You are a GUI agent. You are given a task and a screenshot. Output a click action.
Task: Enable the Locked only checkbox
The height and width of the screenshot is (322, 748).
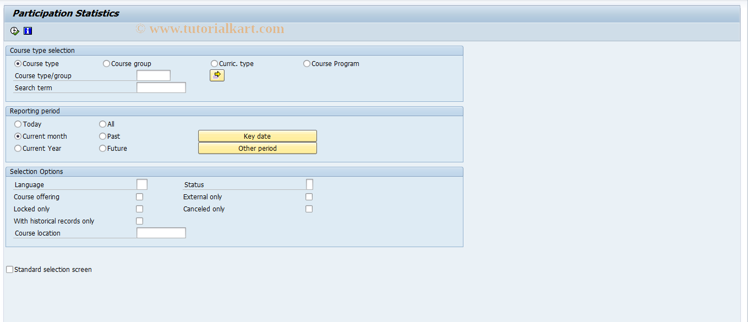tap(140, 209)
